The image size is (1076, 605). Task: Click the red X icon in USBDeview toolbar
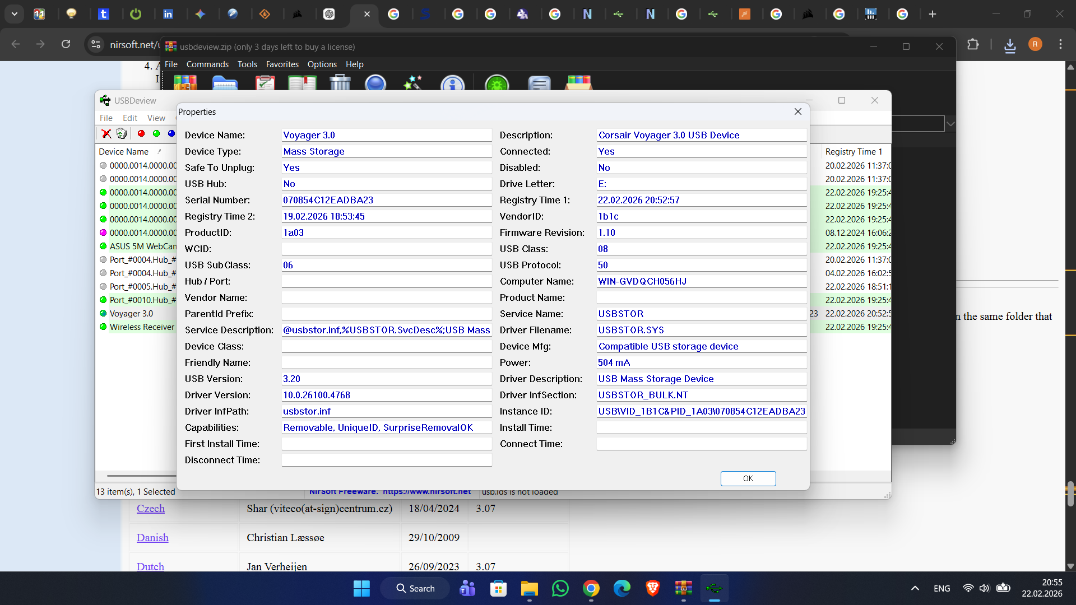coord(106,133)
